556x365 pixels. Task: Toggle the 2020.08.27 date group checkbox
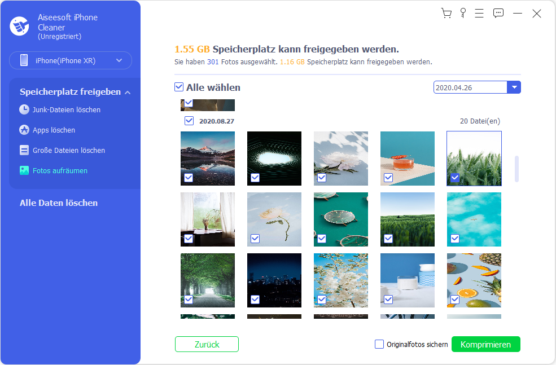189,121
